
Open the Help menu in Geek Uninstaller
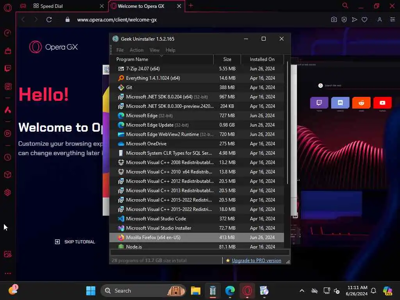pos(170,50)
